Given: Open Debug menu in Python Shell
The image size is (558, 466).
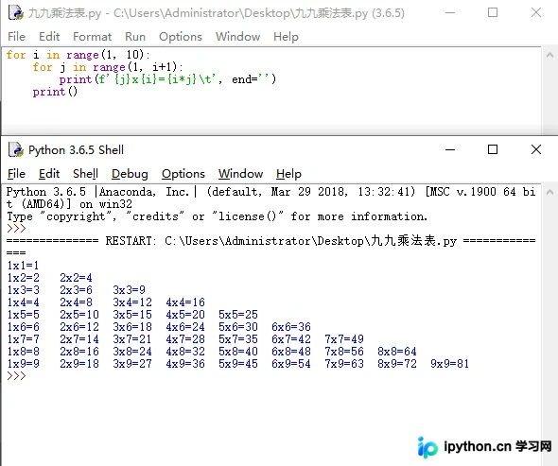Looking at the screenshot, I should (130, 174).
